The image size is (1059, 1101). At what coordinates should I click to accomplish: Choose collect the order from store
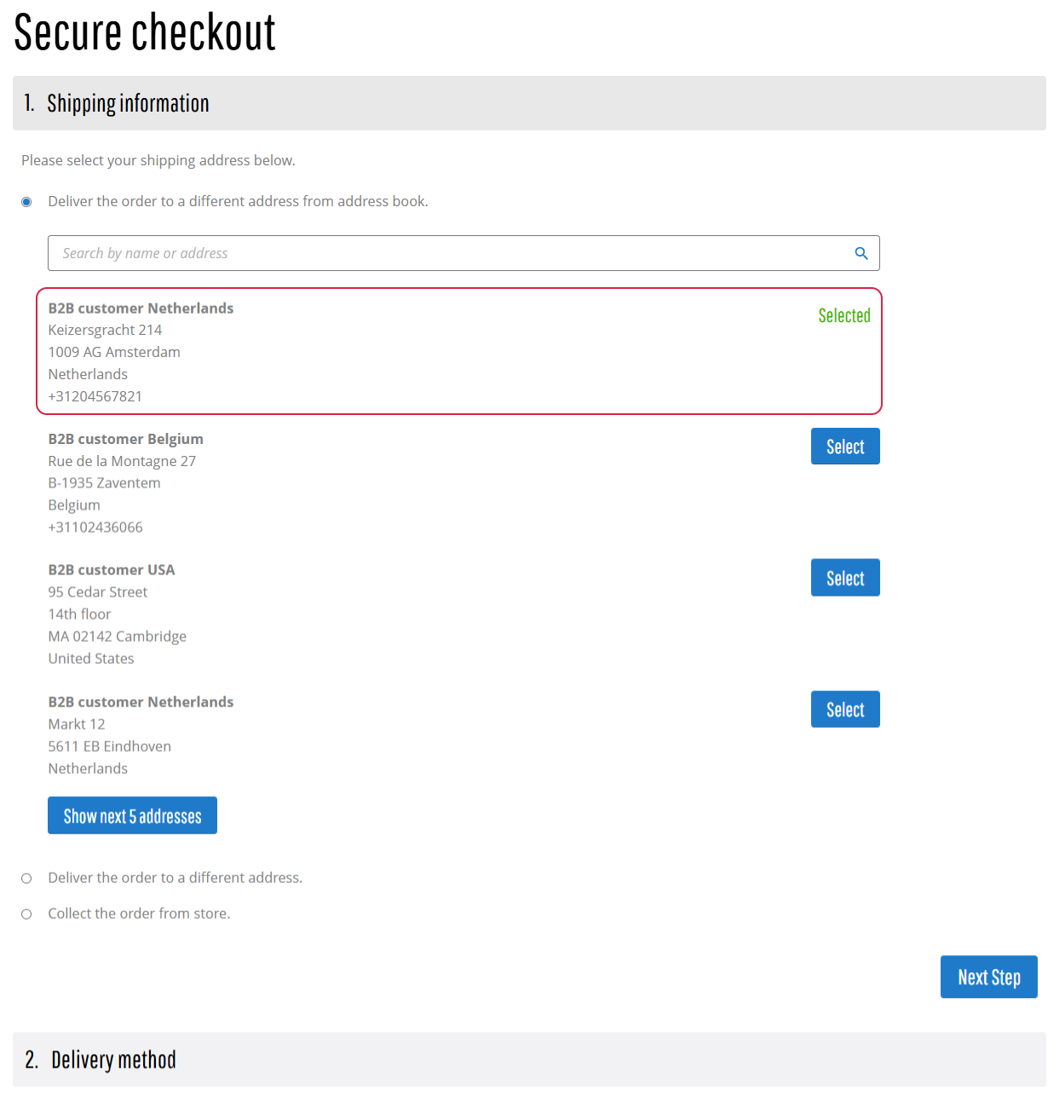26,914
